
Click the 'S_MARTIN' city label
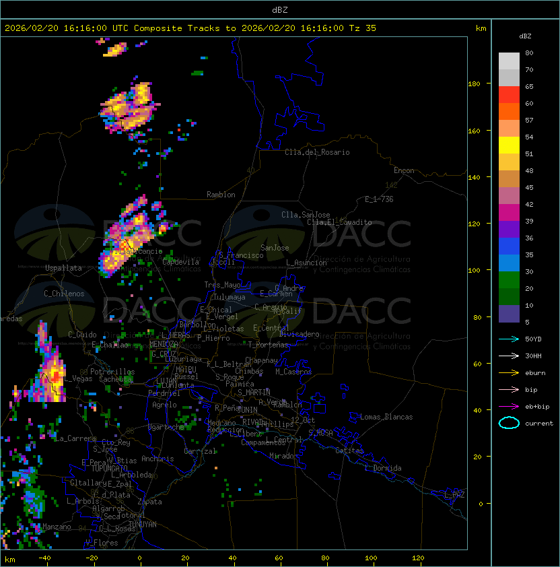(254, 393)
